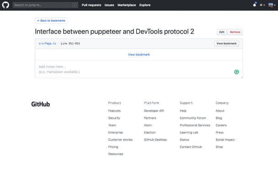The width and height of the screenshot is (278, 173).
Task: Click the green Grammarly icon in notes
Action: point(236,72)
